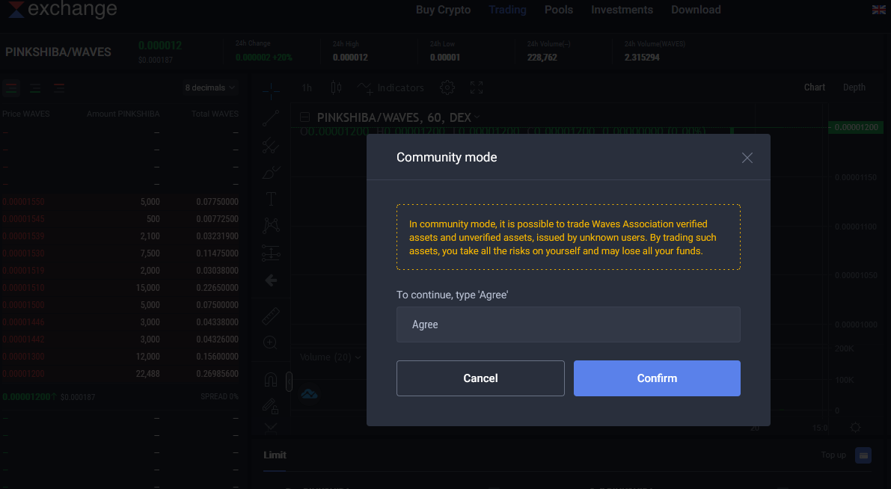This screenshot has height=489, width=891.
Task: Show sell orders only in order book
Action: pos(59,87)
